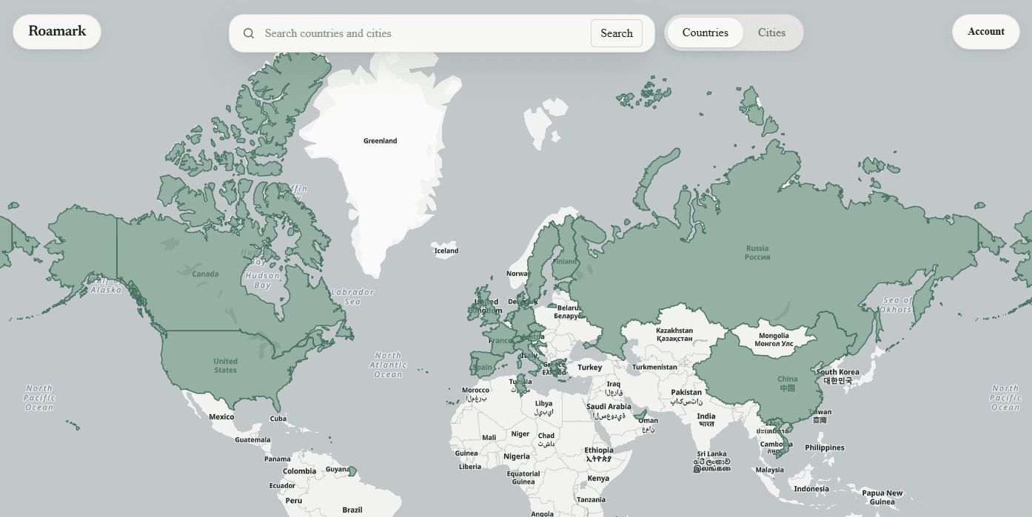Click the Hudson Bay label
This screenshot has width=1032, height=517.
click(x=263, y=280)
